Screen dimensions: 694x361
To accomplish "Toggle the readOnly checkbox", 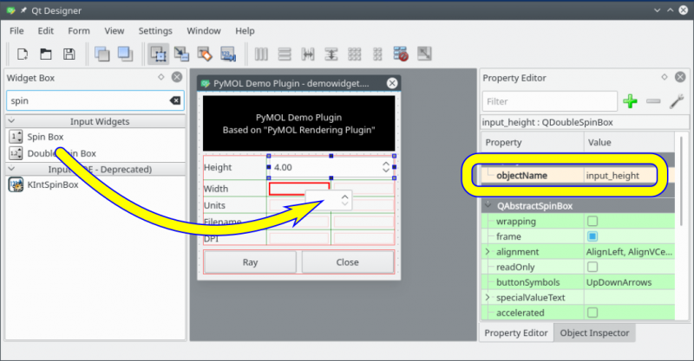I will point(593,267).
